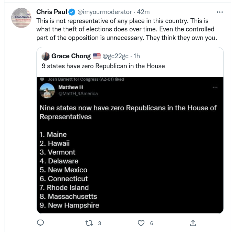Click the blue verified badge
231x232 pixels.
click(x=72, y=12)
